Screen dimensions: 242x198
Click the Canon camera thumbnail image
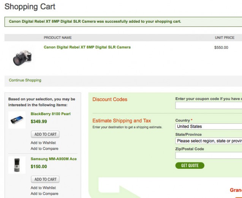click(22, 58)
